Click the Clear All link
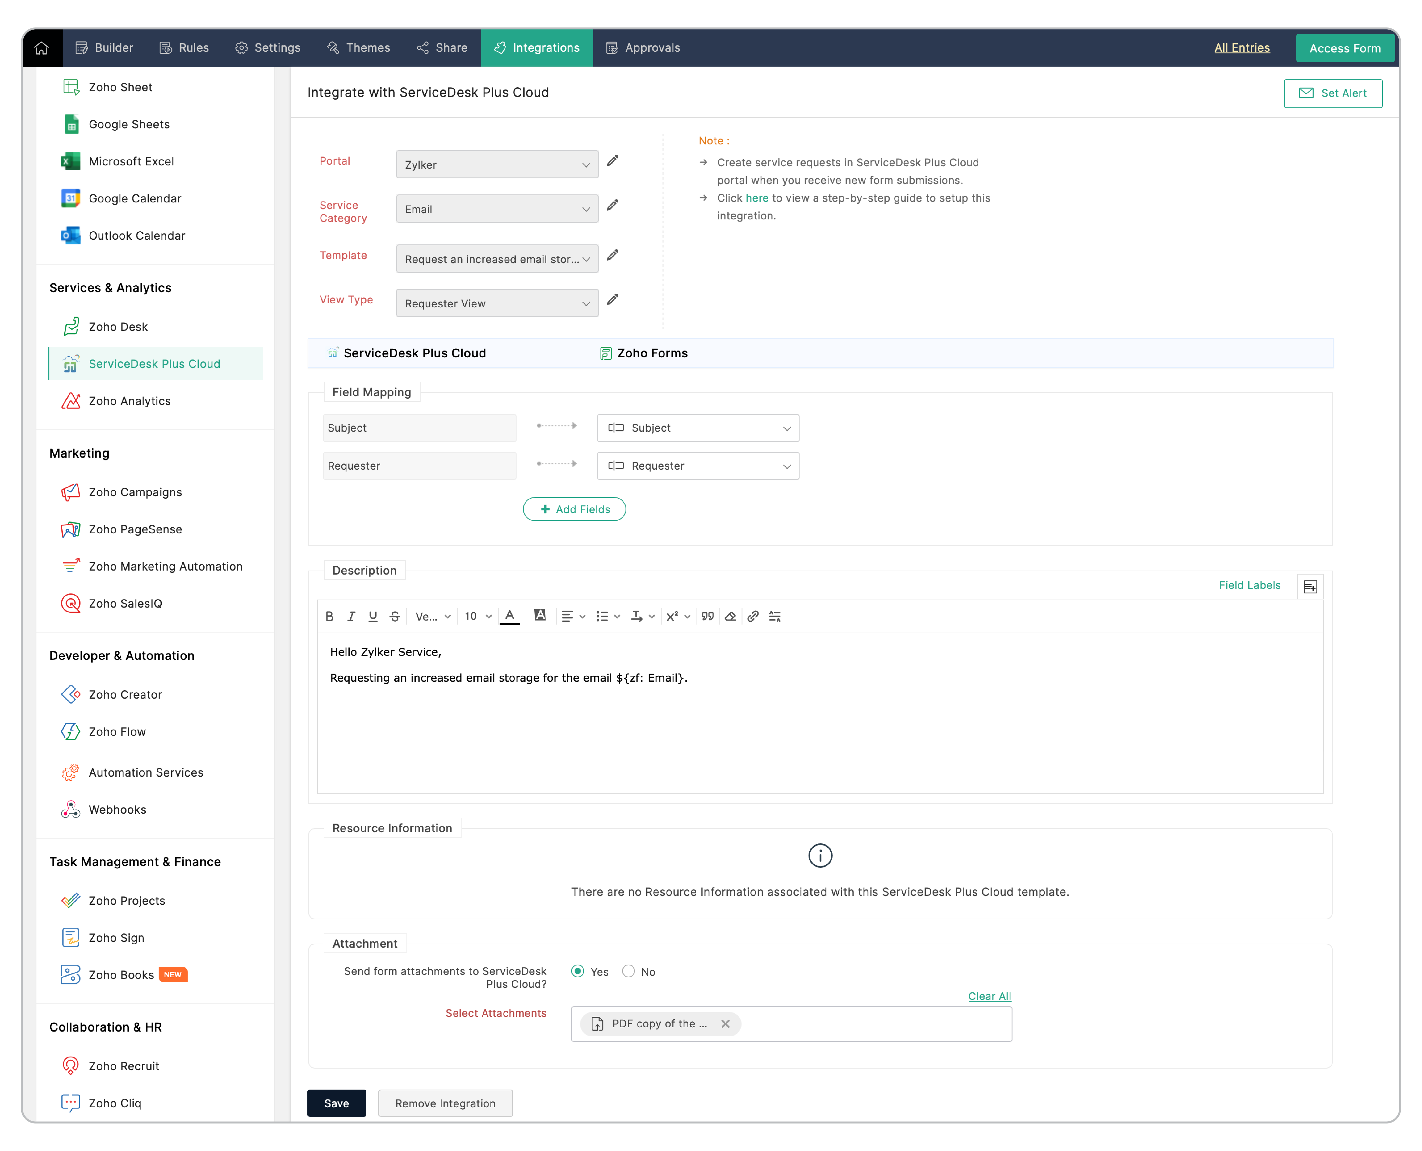This screenshot has height=1151, width=1422. coord(989,996)
